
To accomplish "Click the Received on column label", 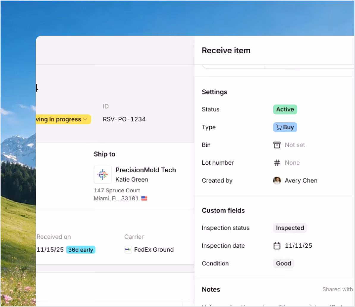I will 54,237.
